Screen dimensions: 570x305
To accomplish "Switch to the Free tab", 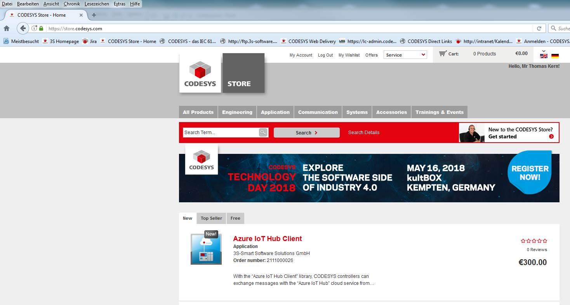I will pos(235,218).
